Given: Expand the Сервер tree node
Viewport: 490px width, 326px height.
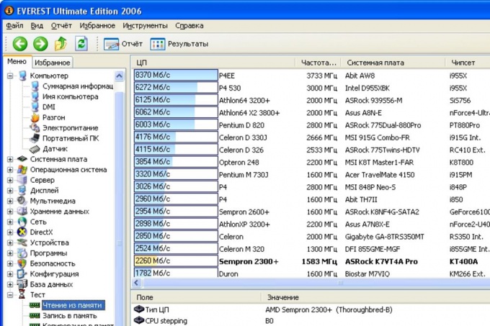Looking at the screenshot, I should (x=10, y=181).
